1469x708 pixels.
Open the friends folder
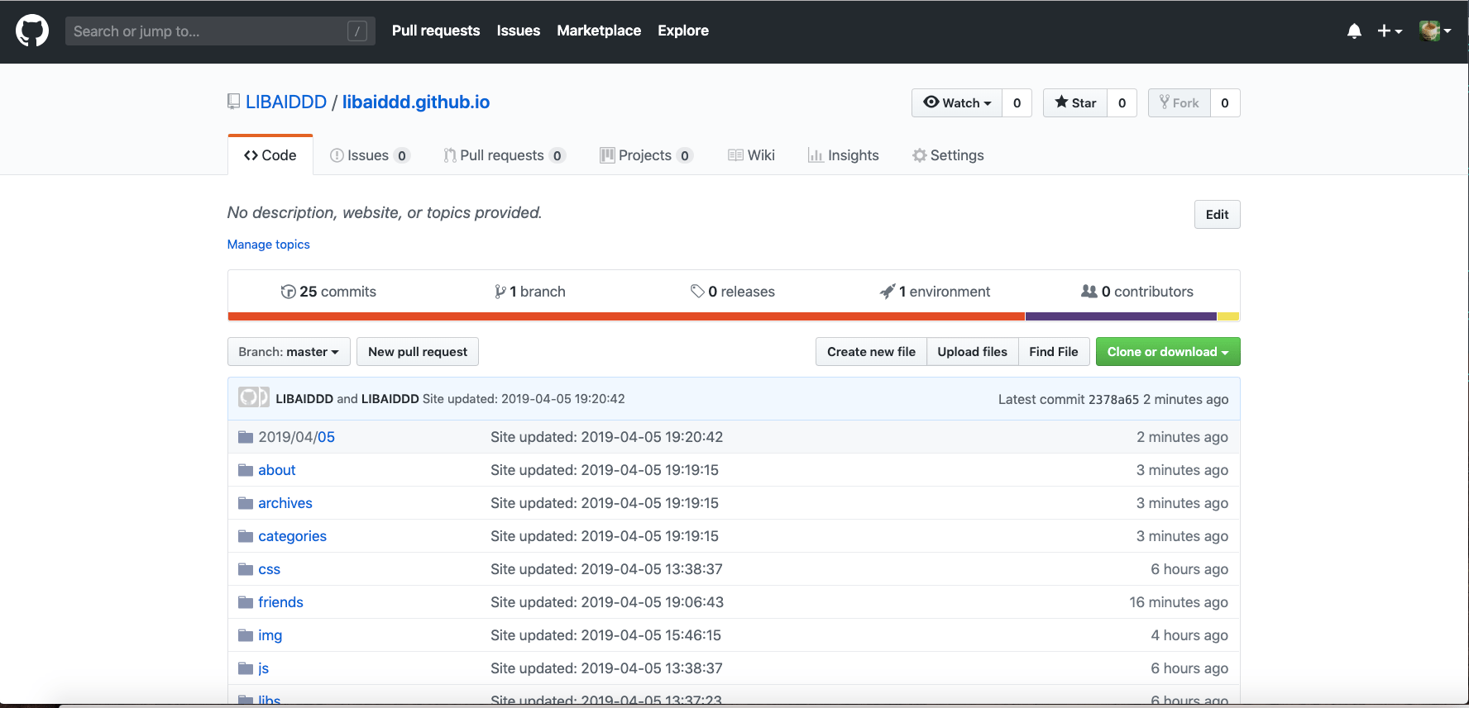(x=281, y=602)
